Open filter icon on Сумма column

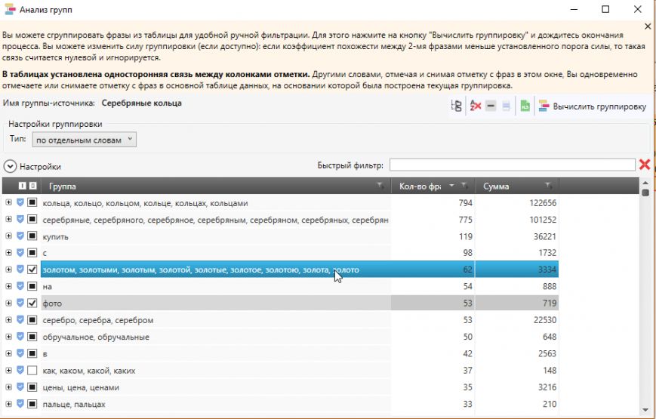click(x=548, y=186)
